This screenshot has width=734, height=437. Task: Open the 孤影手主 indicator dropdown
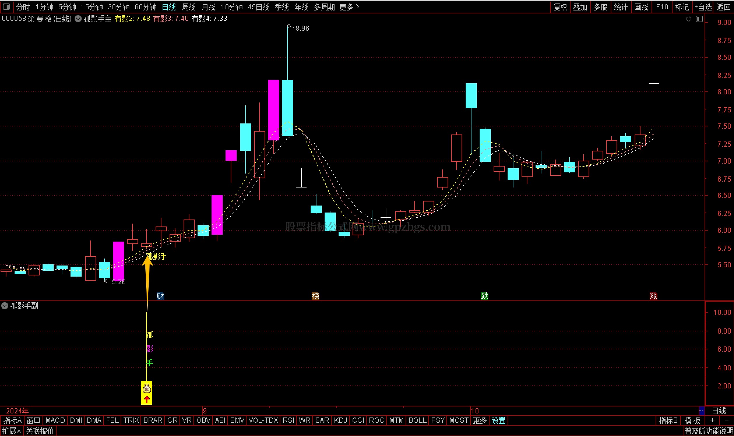(x=78, y=19)
